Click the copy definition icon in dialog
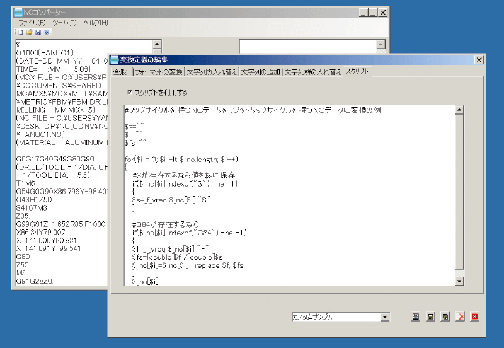The image size is (504, 348). [x=445, y=316]
